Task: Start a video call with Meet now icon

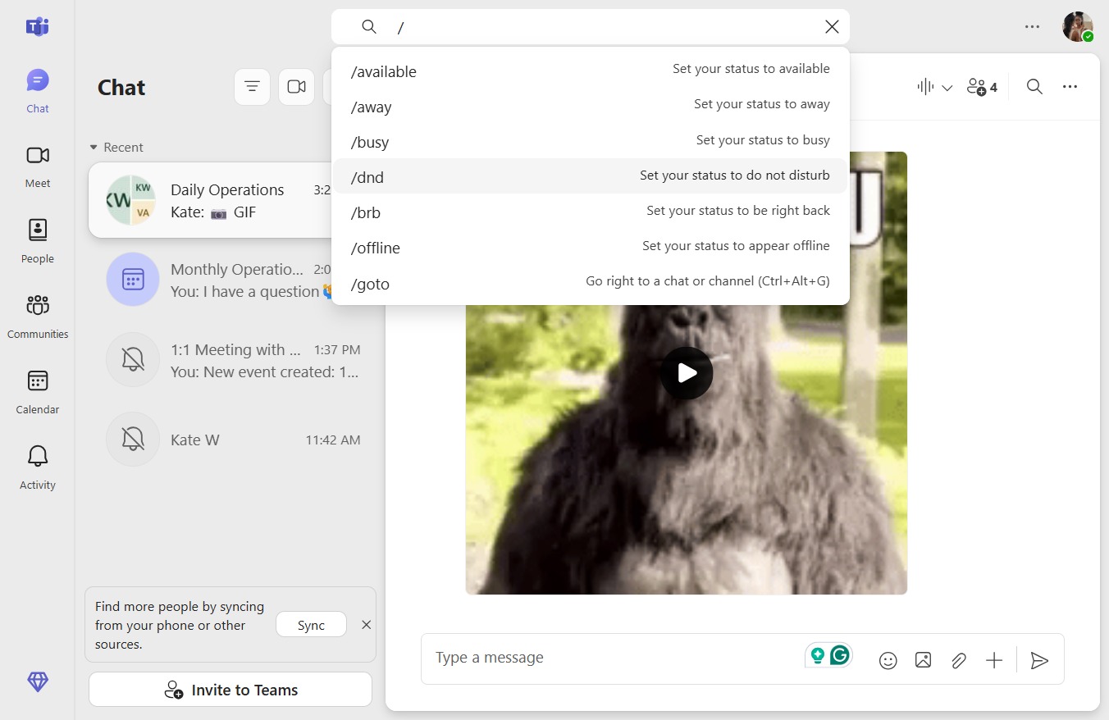Action: pos(296,87)
